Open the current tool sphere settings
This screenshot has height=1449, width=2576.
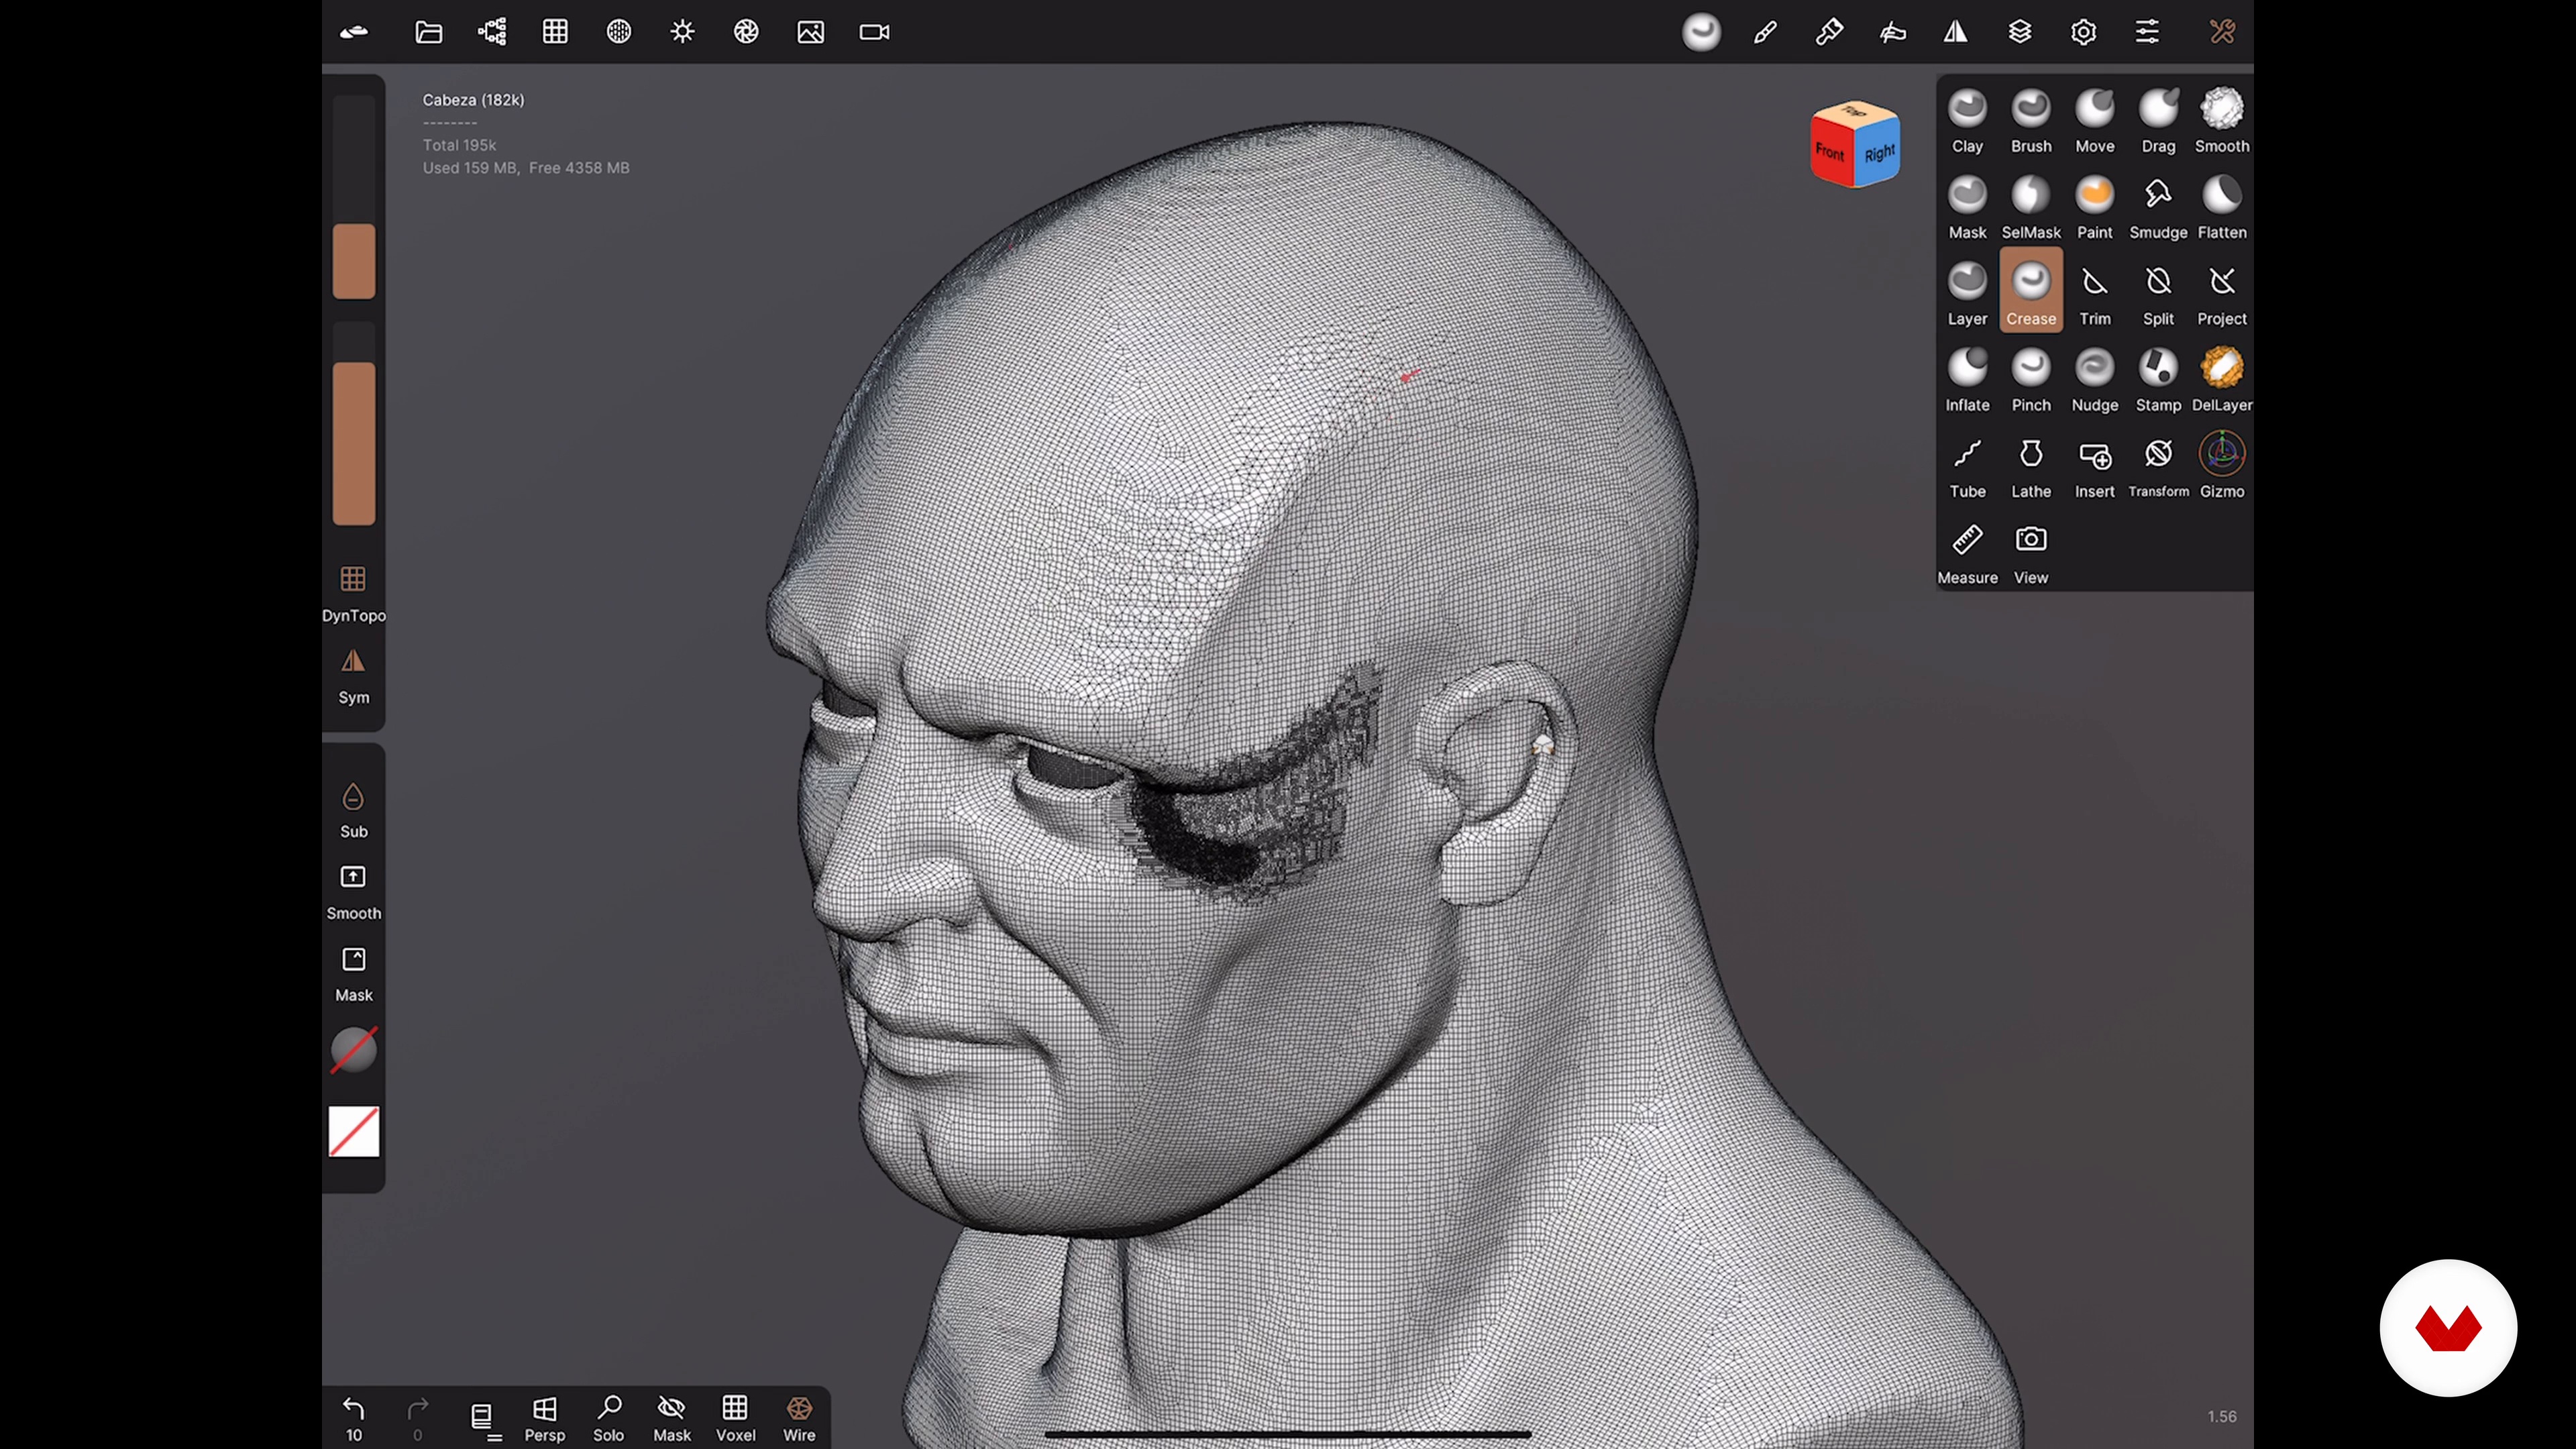(1701, 32)
